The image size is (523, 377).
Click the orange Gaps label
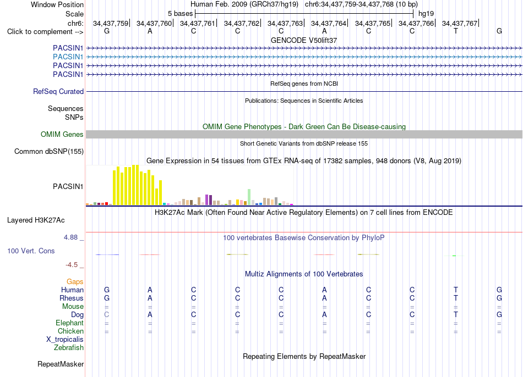(x=75, y=282)
